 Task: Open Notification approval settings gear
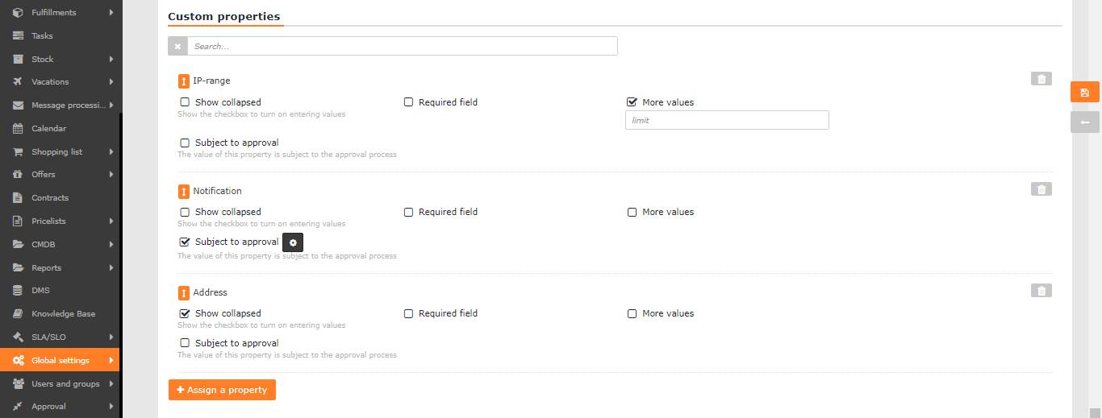293,242
